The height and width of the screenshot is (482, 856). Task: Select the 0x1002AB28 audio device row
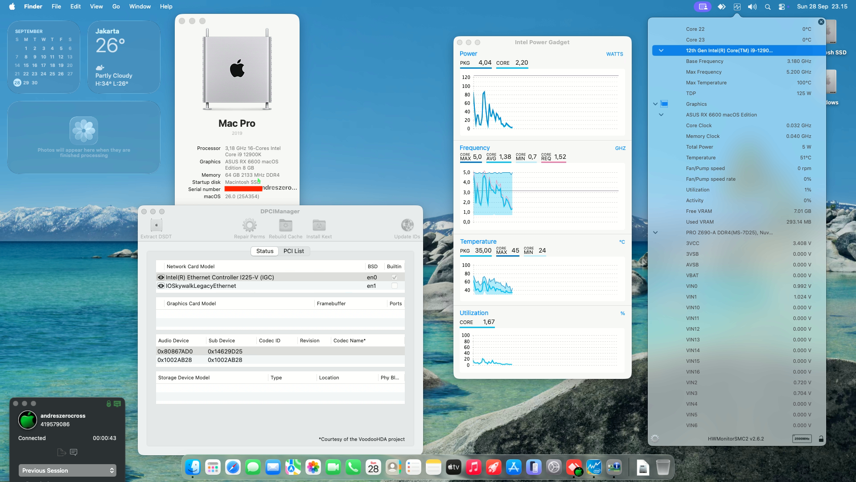pos(280,360)
